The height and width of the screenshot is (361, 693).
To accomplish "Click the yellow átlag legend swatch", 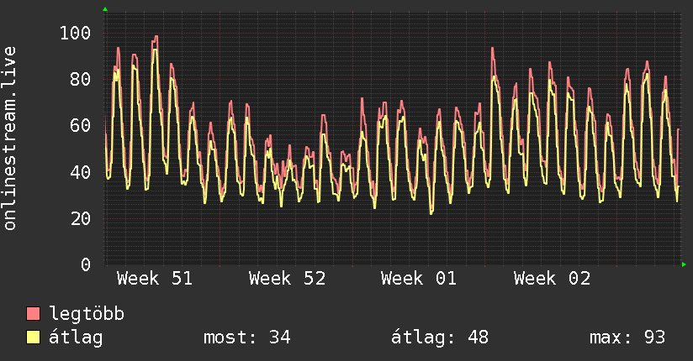I will (33, 337).
